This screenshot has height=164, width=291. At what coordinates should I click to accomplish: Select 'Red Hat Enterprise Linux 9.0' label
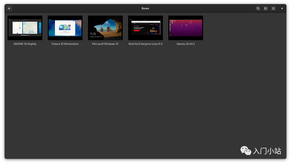[145, 44]
